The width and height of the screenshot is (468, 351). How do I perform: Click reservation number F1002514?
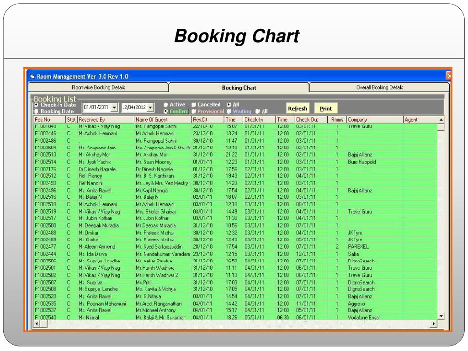pos(45,162)
